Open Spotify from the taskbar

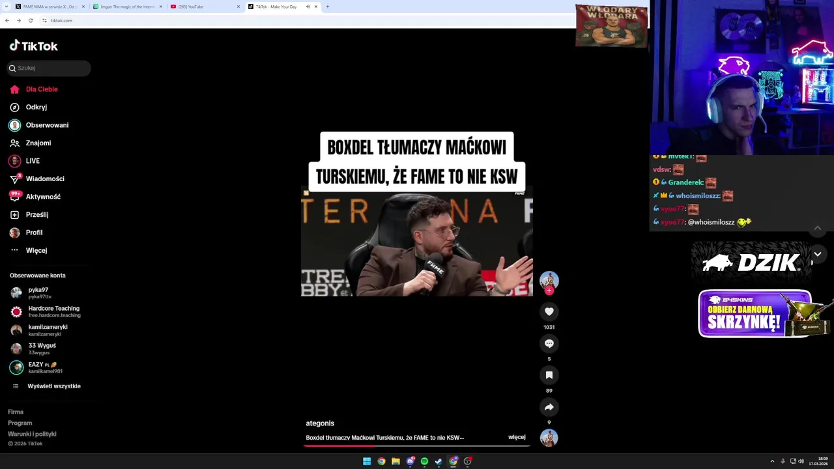point(424,461)
